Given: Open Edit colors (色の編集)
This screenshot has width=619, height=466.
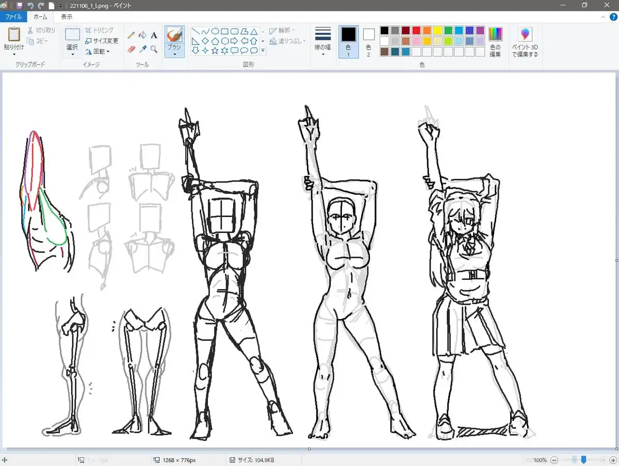Looking at the screenshot, I should [495, 42].
